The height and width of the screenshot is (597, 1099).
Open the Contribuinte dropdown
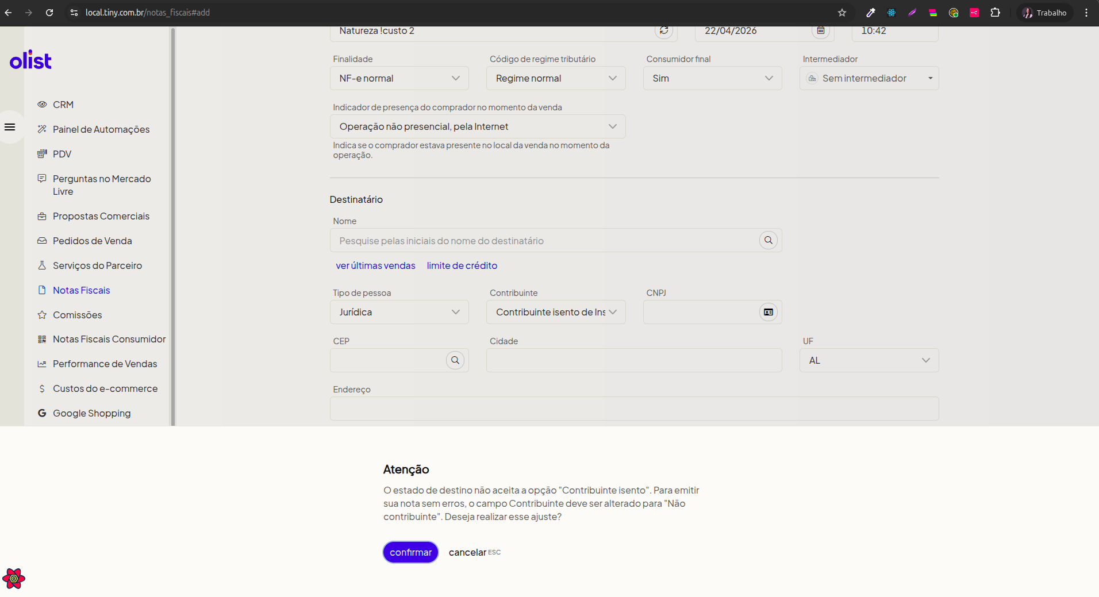[556, 312]
